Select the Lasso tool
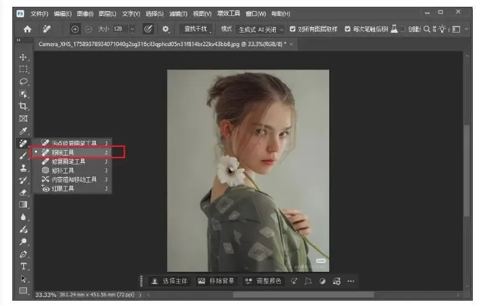 pyautogui.click(x=24, y=81)
